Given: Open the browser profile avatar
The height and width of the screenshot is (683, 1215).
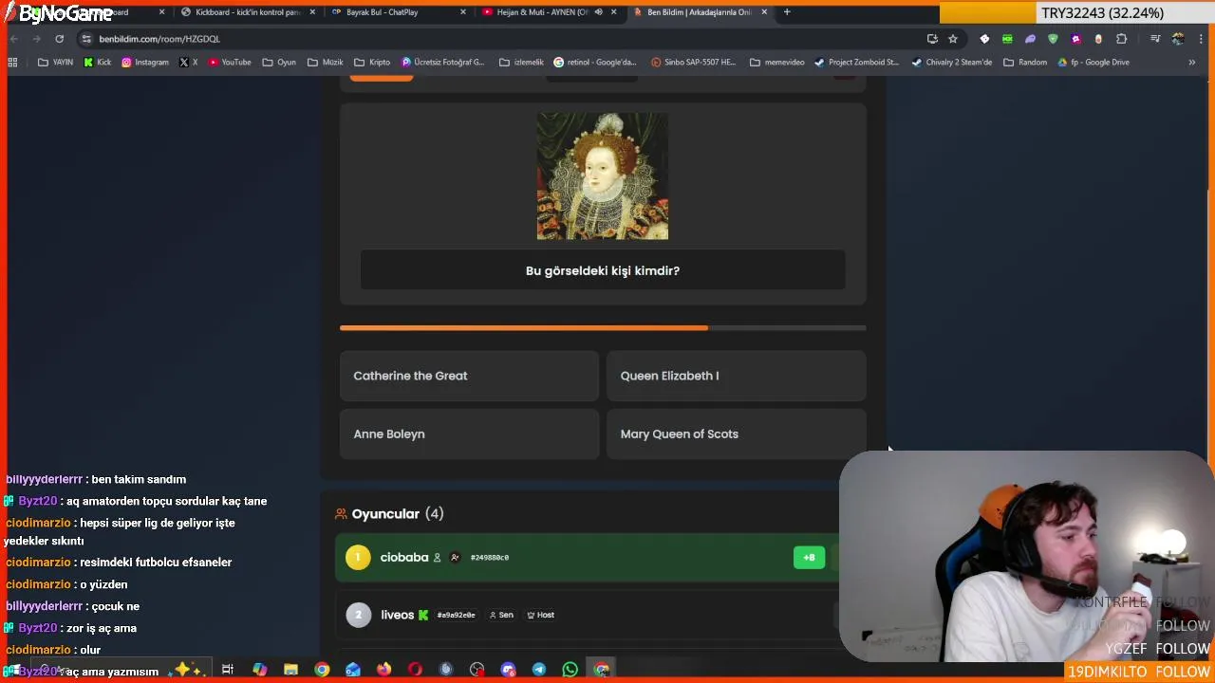Looking at the screenshot, I should (1178, 39).
